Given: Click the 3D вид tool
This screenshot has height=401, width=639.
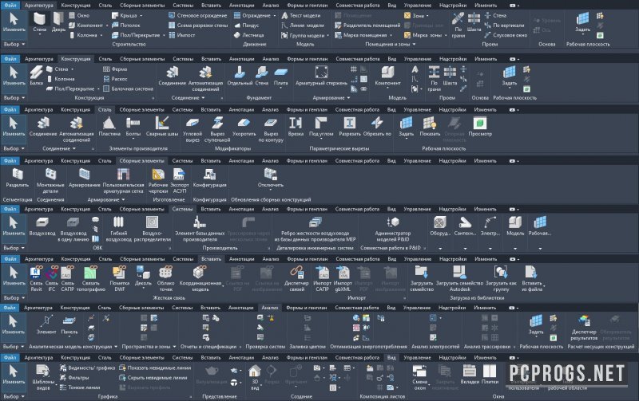Looking at the screenshot, I should pyautogui.click(x=255, y=377).
